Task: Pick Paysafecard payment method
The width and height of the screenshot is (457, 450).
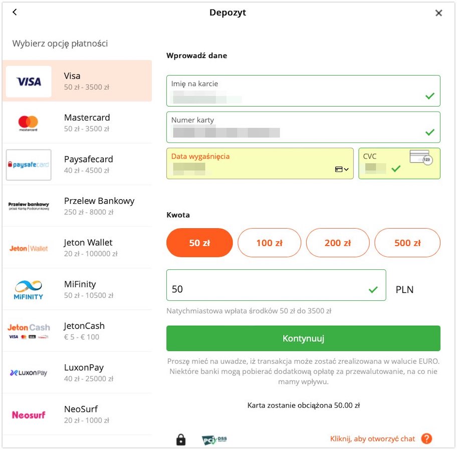Action: tap(77, 165)
